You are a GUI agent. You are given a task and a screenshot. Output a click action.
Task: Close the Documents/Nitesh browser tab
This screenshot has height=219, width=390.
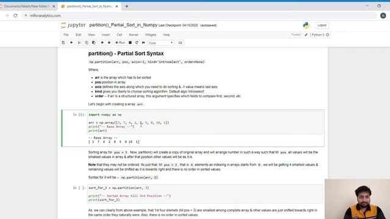point(54,6)
